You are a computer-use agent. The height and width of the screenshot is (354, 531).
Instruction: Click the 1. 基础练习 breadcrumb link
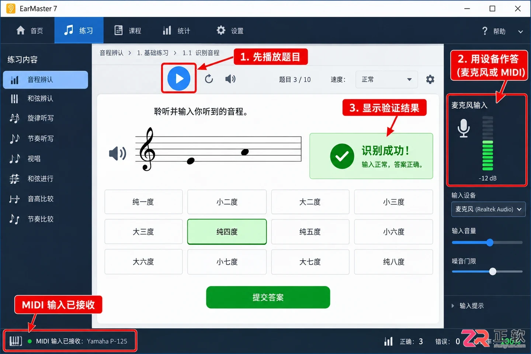click(x=153, y=53)
